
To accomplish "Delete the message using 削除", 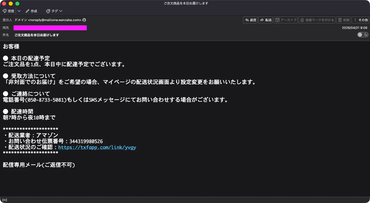I will click(343, 20).
